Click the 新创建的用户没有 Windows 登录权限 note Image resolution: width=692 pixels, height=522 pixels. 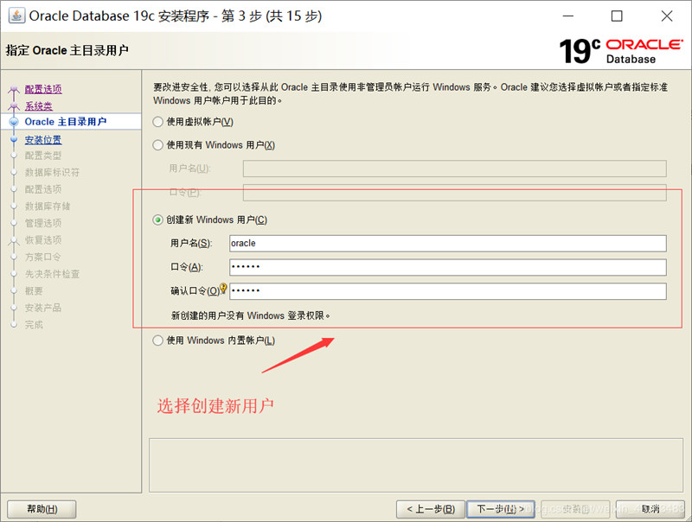(x=250, y=315)
